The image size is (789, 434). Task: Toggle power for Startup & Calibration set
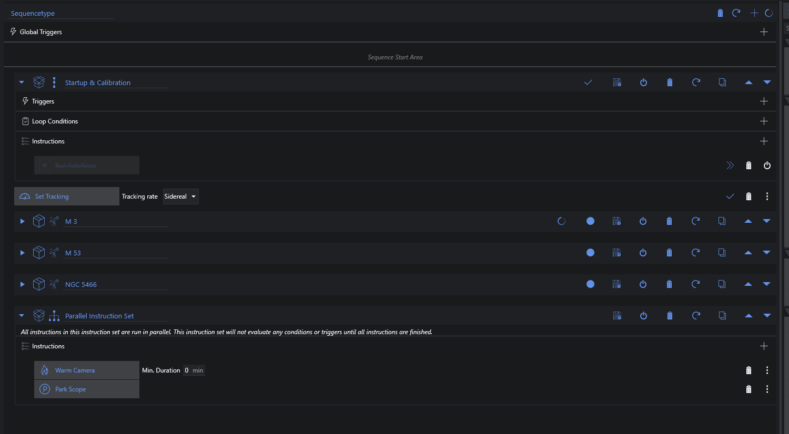coord(643,82)
